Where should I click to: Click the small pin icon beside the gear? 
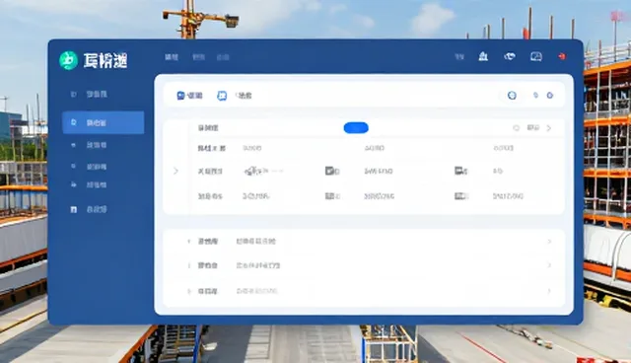[x=535, y=96]
